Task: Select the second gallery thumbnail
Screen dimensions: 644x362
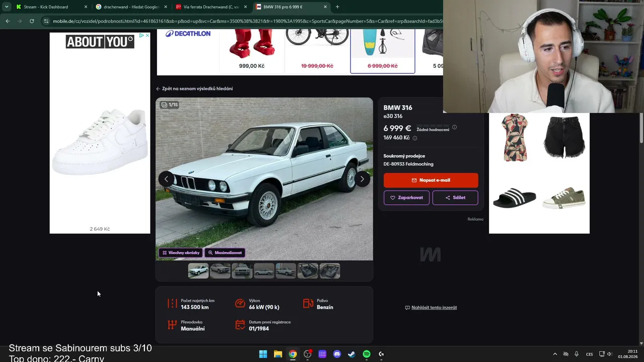Action: point(220,271)
